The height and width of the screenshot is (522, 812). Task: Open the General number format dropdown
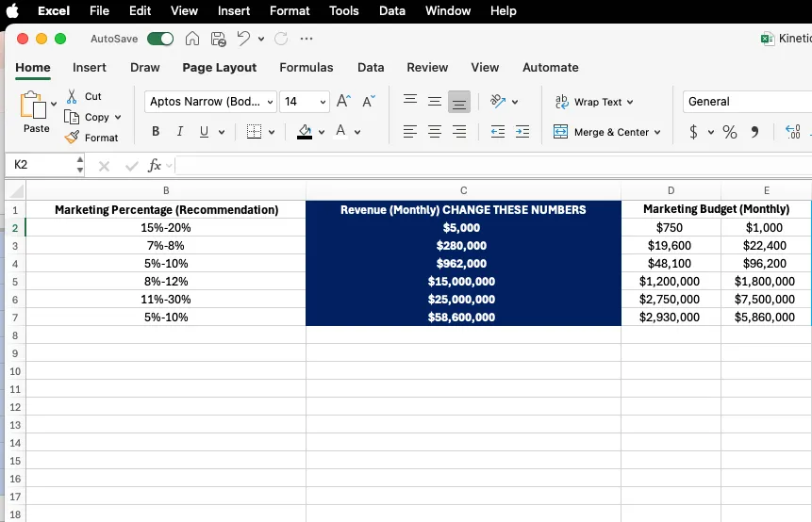coord(745,102)
